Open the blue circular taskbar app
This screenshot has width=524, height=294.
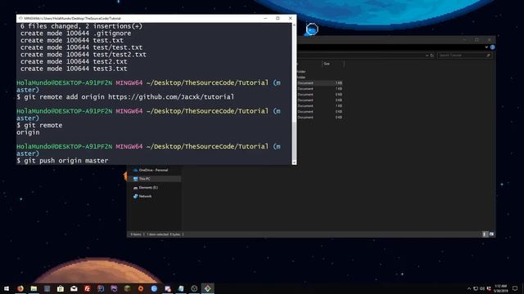point(154,288)
